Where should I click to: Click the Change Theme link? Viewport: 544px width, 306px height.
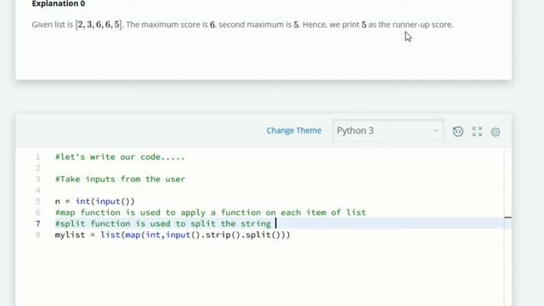(x=294, y=130)
